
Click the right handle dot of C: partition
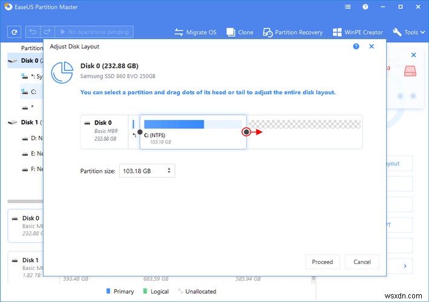click(246, 132)
